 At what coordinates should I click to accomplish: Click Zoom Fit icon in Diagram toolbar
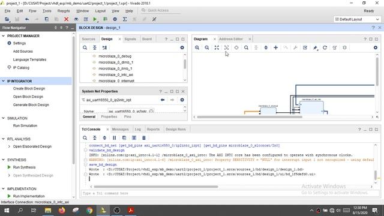(217, 47)
